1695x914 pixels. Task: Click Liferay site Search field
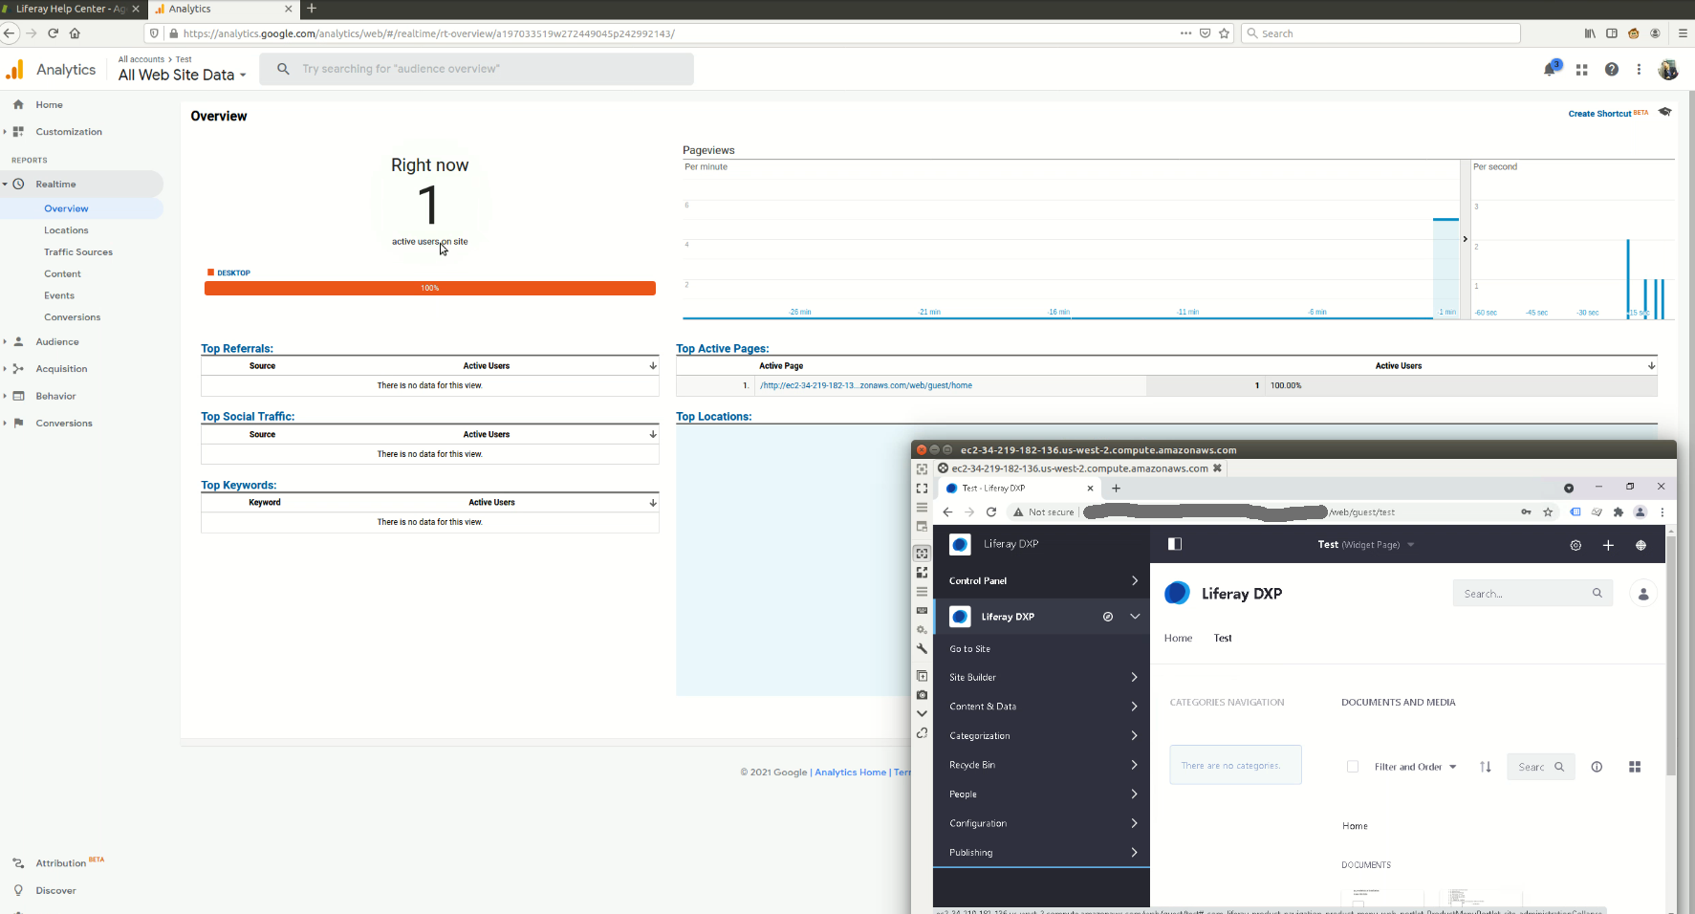pos(1532,594)
